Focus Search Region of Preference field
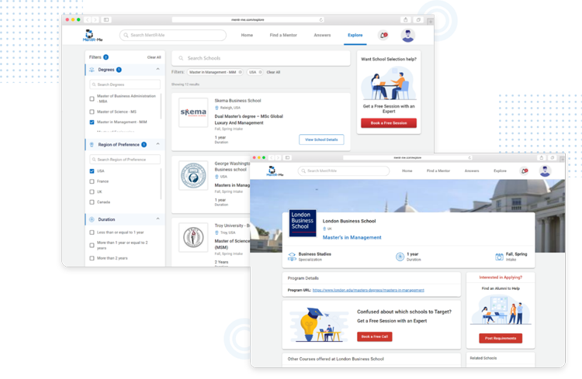Viewport: 582px width, 379px height. click(x=125, y=160)
